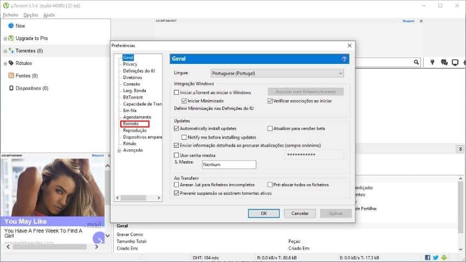The height and width of the screenshot is (262, 466).
Task: Click the Upgrade to Pro icon
Action: 11,38
